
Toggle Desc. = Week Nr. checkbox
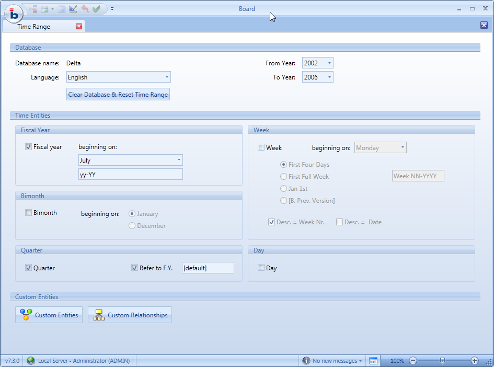tap(271, 222)
